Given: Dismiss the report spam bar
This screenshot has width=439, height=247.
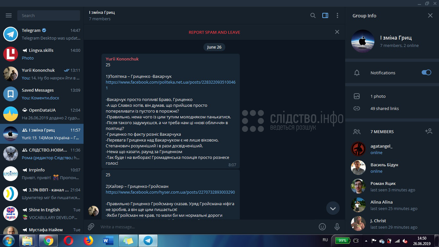Looking at the screenshot, I should pyautogui.click(x=337, y=32).
